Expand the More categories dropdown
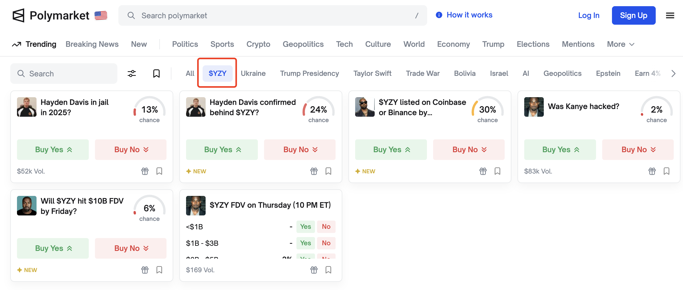Image resolution: width=683 pixels, height=290 pixels. 620,44
